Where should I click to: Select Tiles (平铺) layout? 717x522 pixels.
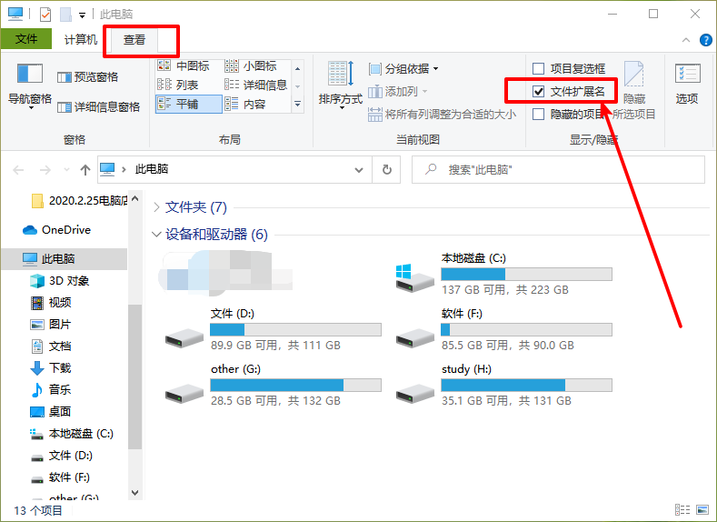[x=188, y=104]
